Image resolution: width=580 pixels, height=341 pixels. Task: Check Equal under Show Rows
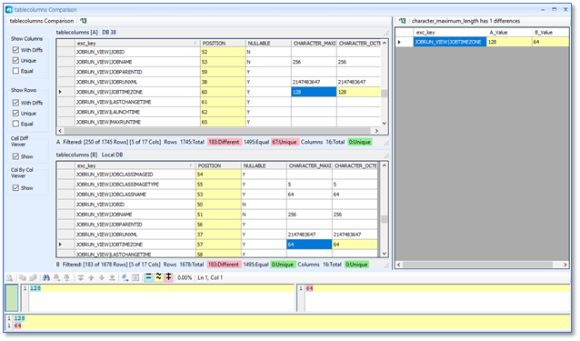[x=15, y=124]
